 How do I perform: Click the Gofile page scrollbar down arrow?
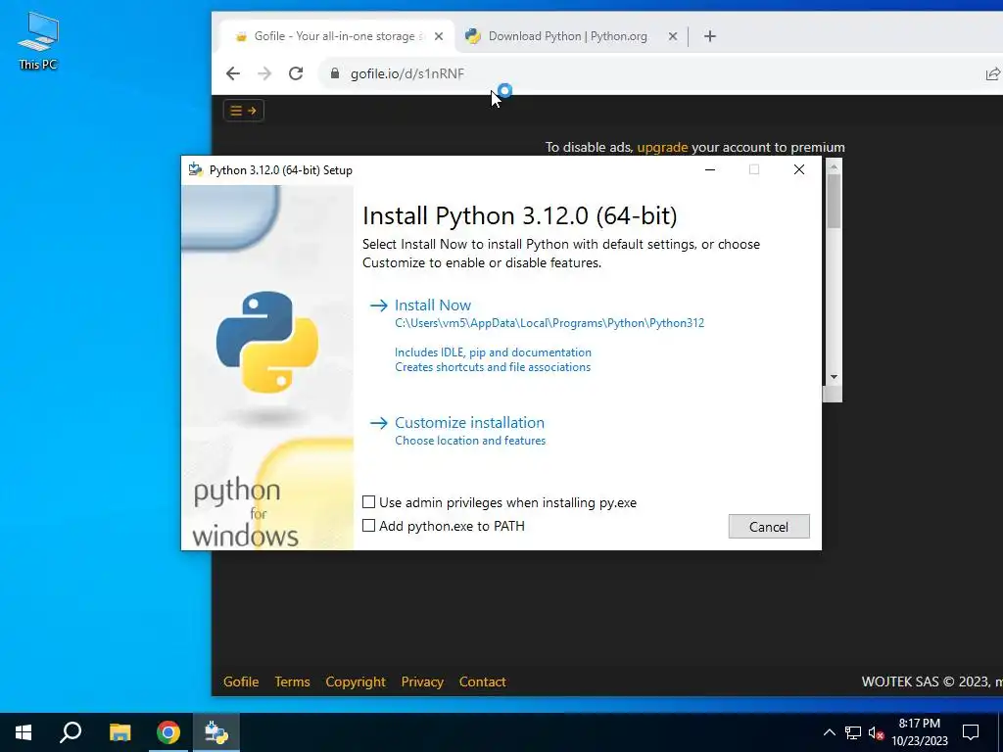point(834,377)
